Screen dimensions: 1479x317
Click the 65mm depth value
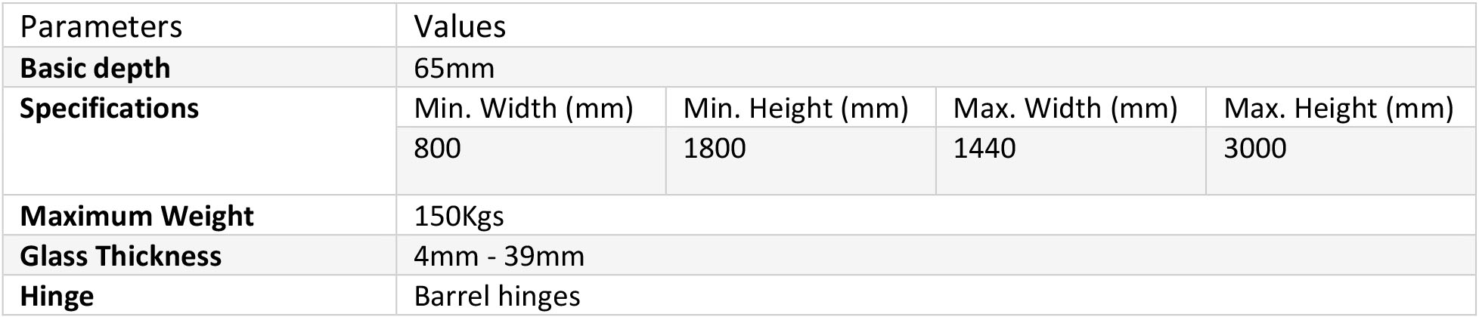tap(454, 69)
